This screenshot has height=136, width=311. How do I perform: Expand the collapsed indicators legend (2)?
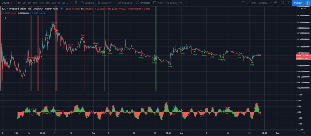pyautogui.click(x=4, y=18)
